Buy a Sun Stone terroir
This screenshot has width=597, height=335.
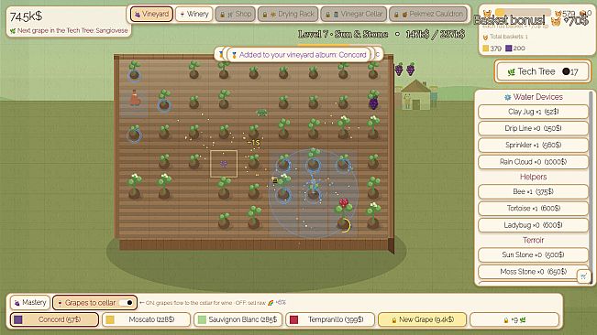[533, 254]
